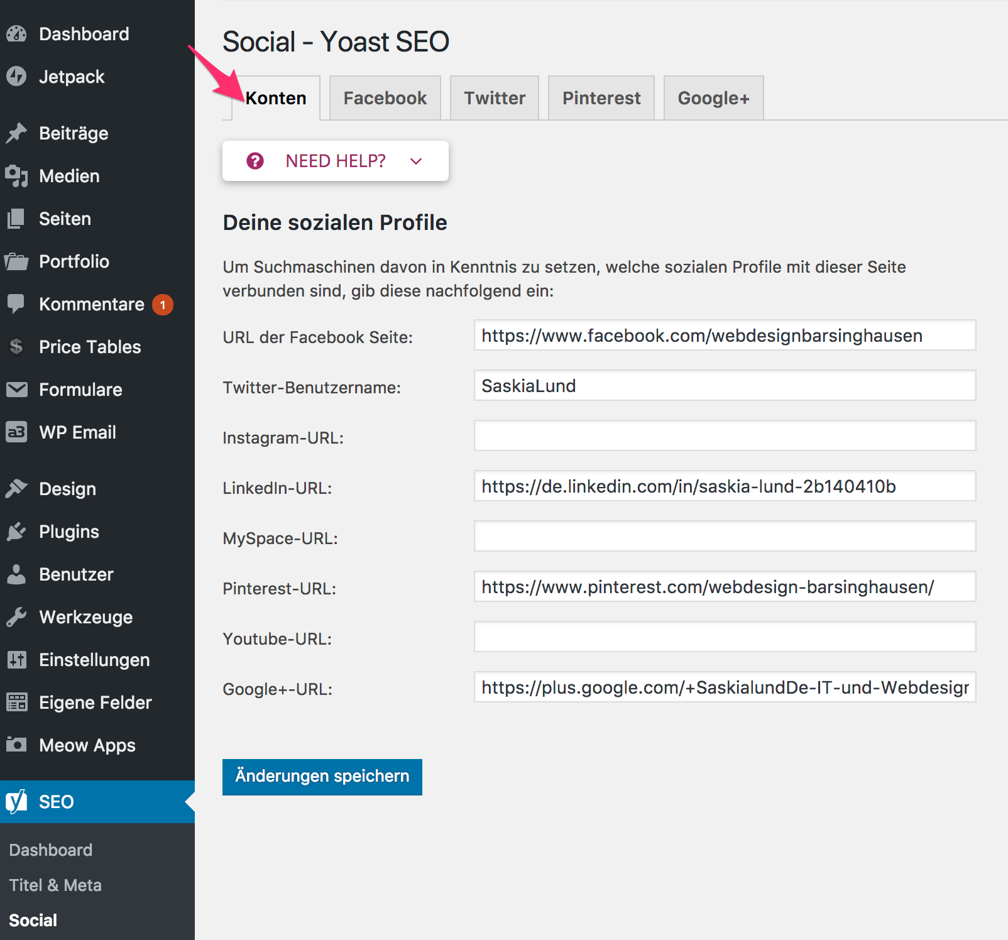
Task: Open Werkzeuge in the sidebar
Action: 97,617
